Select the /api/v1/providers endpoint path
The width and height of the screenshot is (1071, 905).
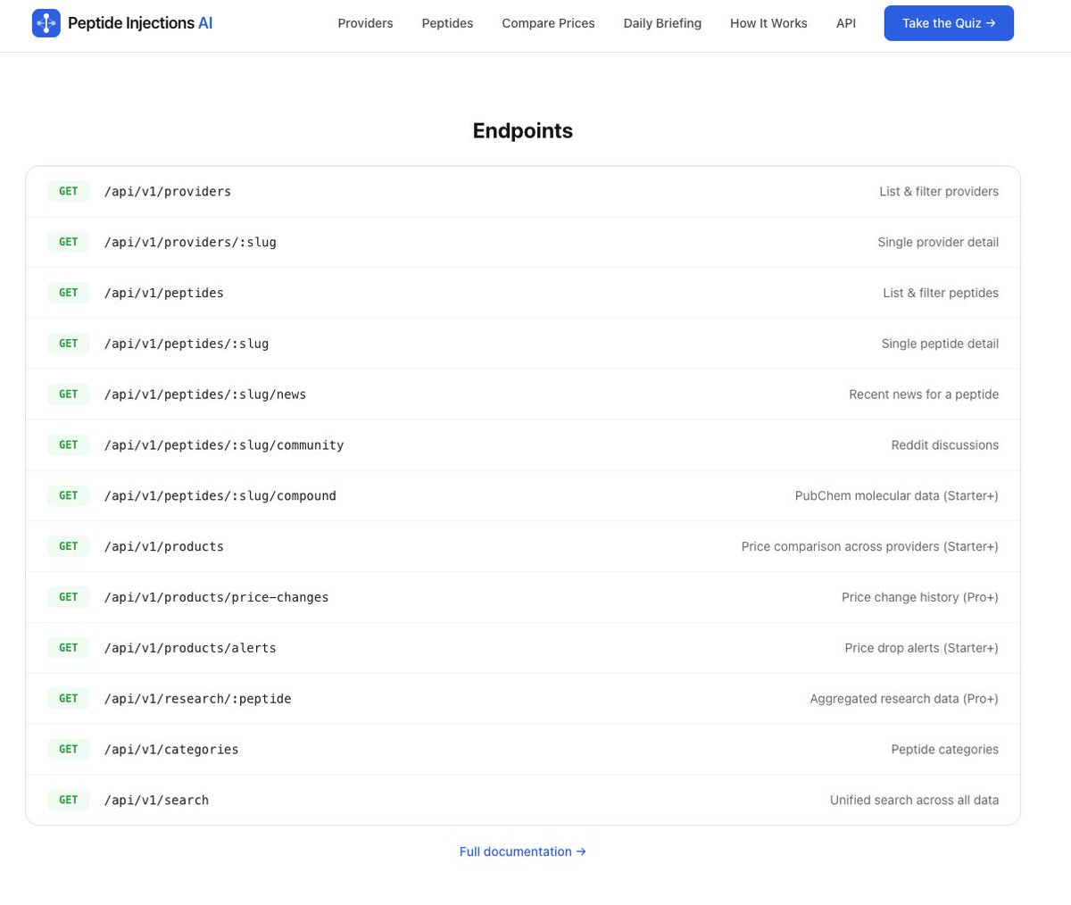[168, 191]
